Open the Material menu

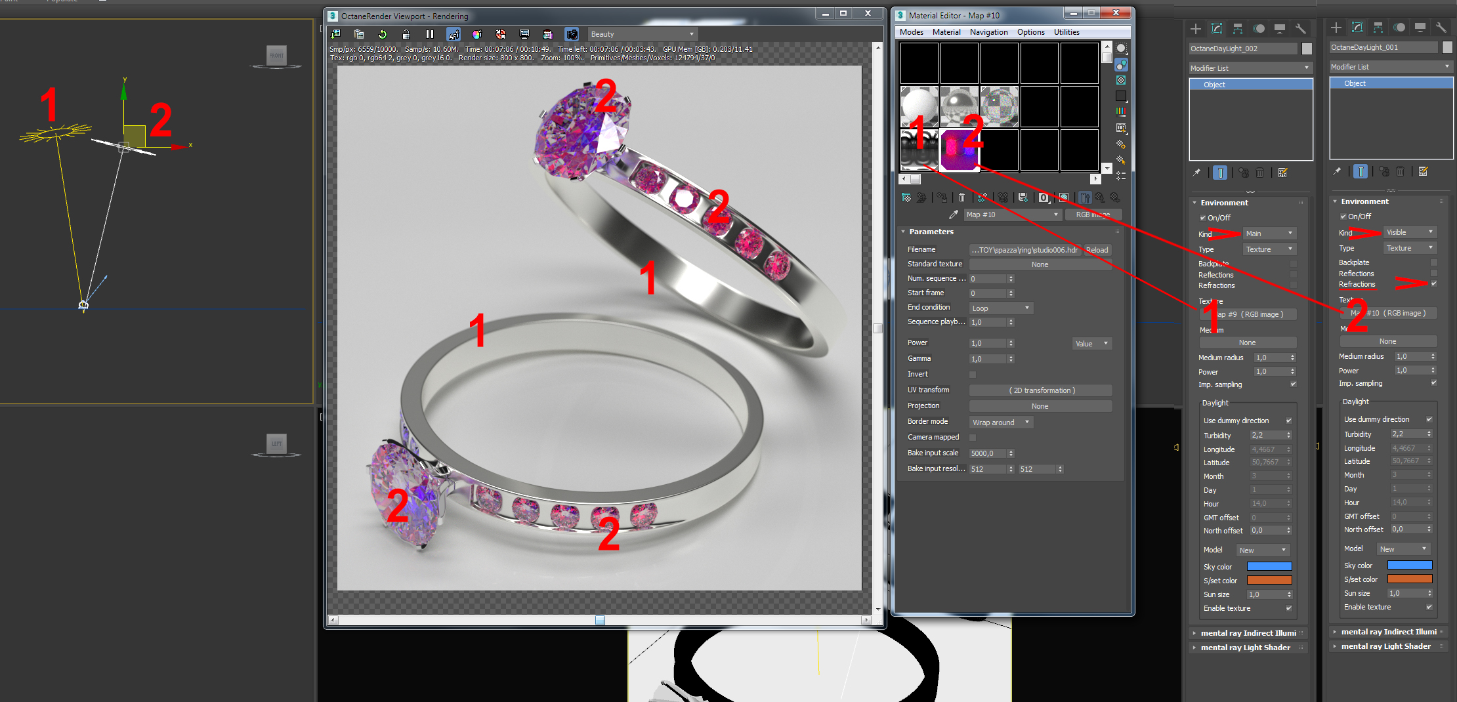point(946,32)
